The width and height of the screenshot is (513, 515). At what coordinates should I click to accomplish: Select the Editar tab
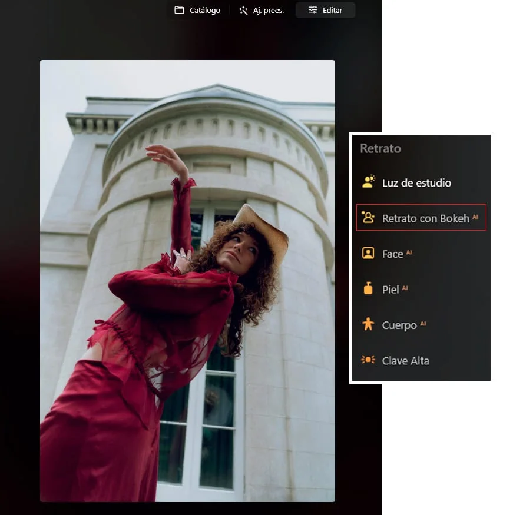click(x=325, y=10)
